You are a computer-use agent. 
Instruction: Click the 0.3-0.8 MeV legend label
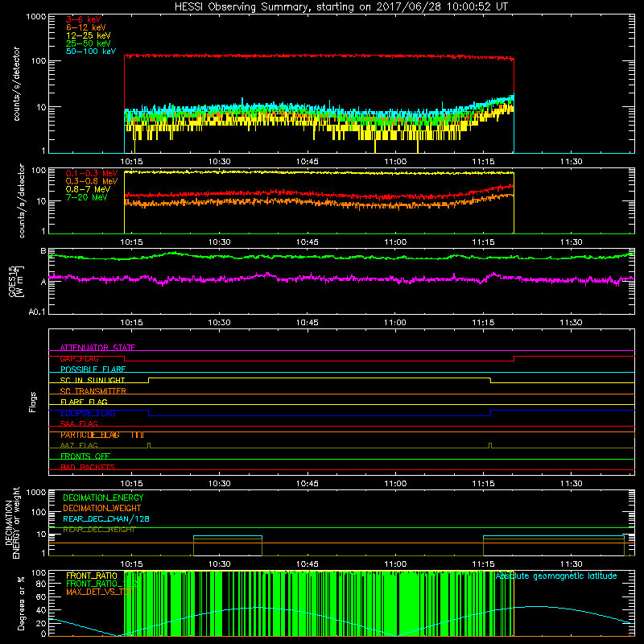(x=92, y=181)
